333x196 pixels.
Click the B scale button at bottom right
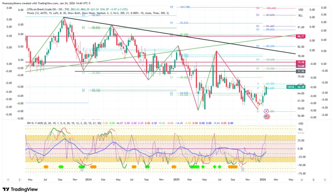pyautogui.click(x=313, y=179)
